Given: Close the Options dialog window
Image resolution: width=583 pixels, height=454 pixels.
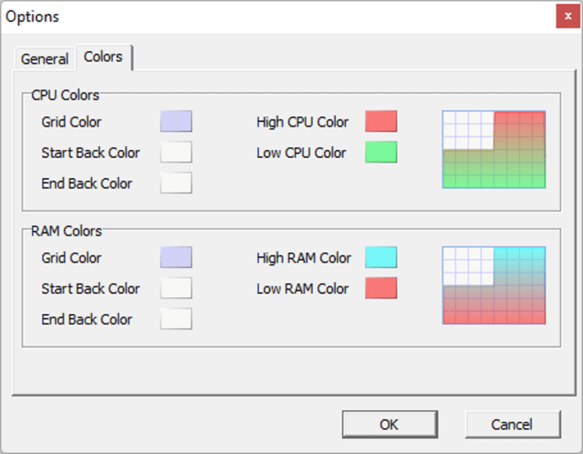Looking at the screenshot, I should (568, 16).
